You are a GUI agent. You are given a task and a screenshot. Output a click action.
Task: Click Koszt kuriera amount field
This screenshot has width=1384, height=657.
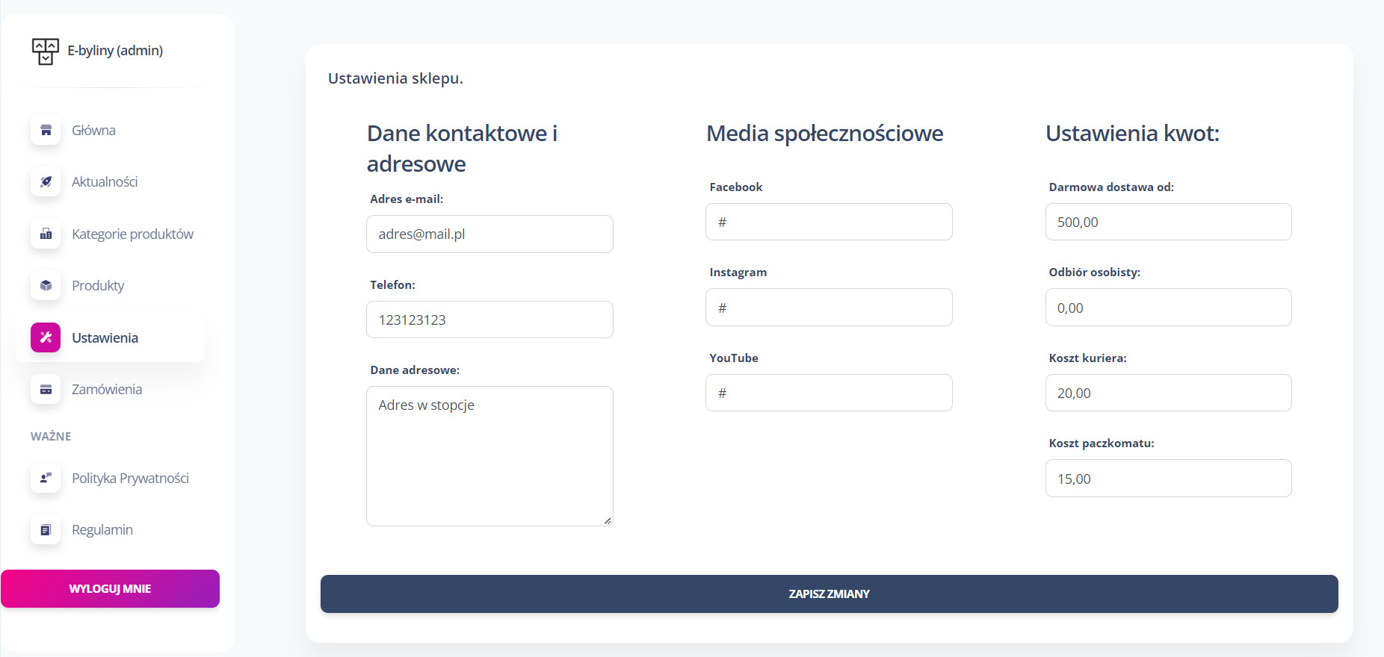1168,393
